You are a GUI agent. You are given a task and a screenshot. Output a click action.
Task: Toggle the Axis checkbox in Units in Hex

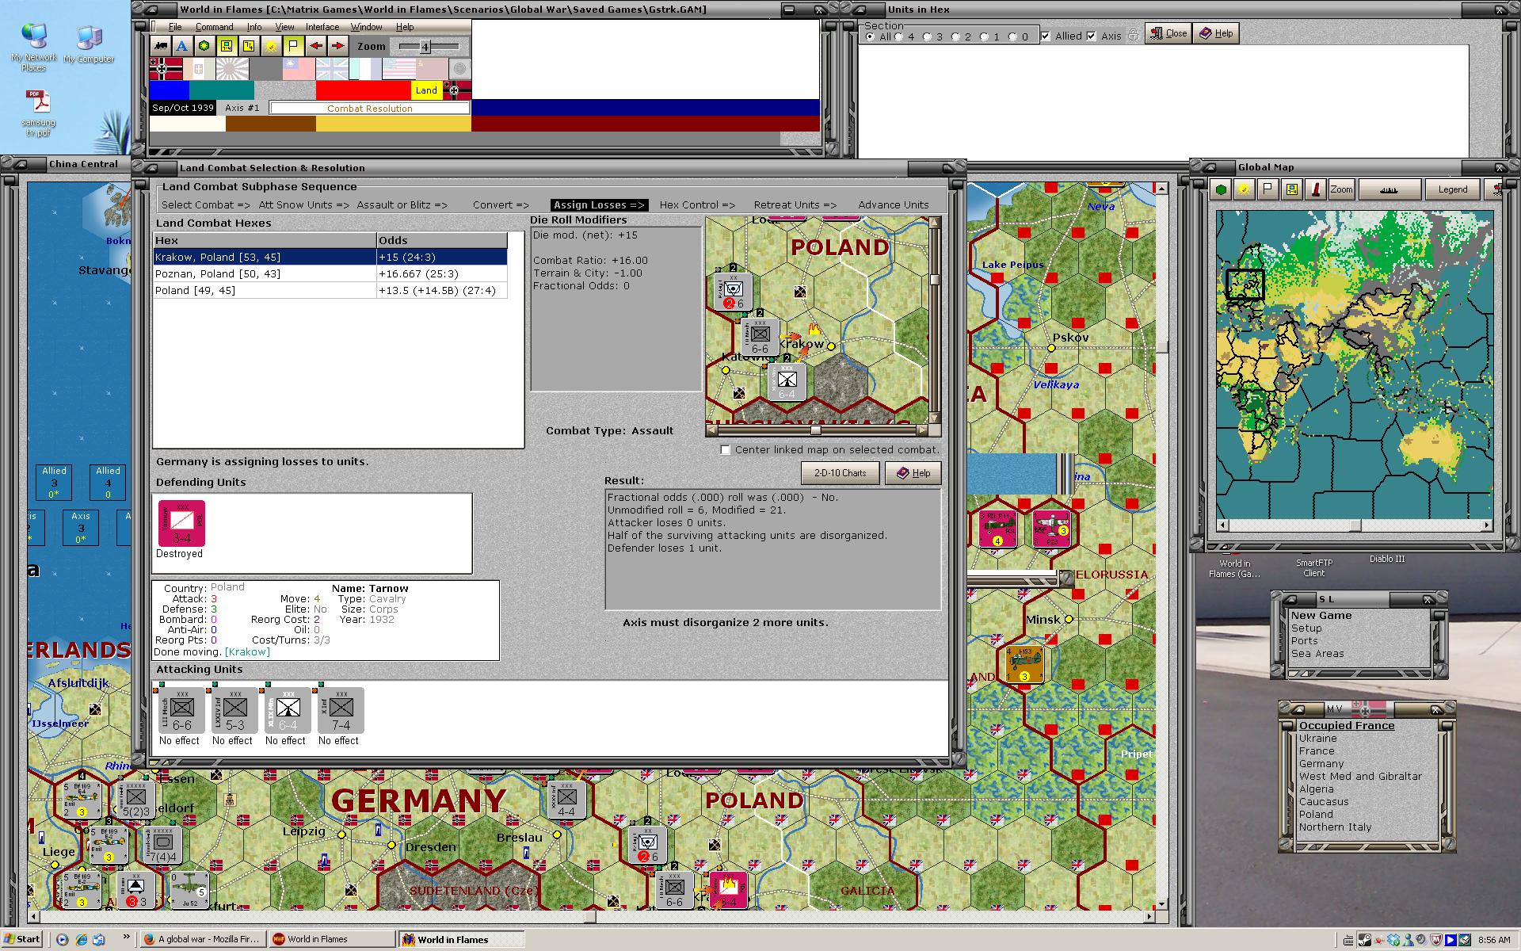(x=1092, y=36)
